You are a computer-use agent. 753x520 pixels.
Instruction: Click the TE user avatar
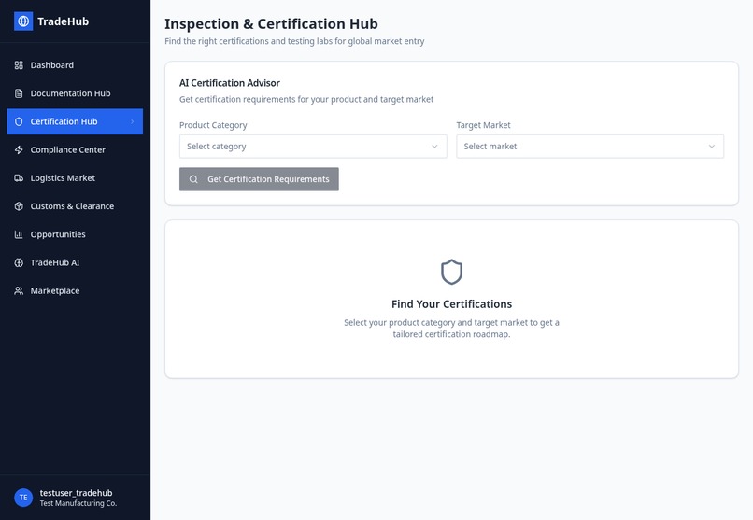click(23, 498)
